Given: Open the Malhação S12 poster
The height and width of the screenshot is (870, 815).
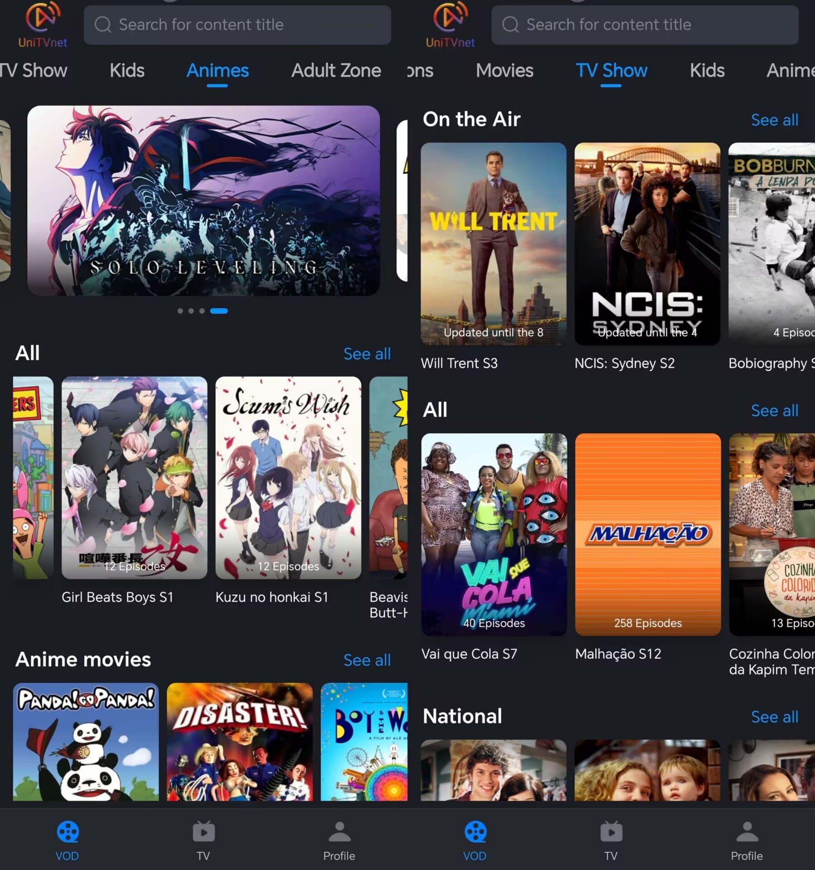Looking at the screenshot, I should click(648, 534).
